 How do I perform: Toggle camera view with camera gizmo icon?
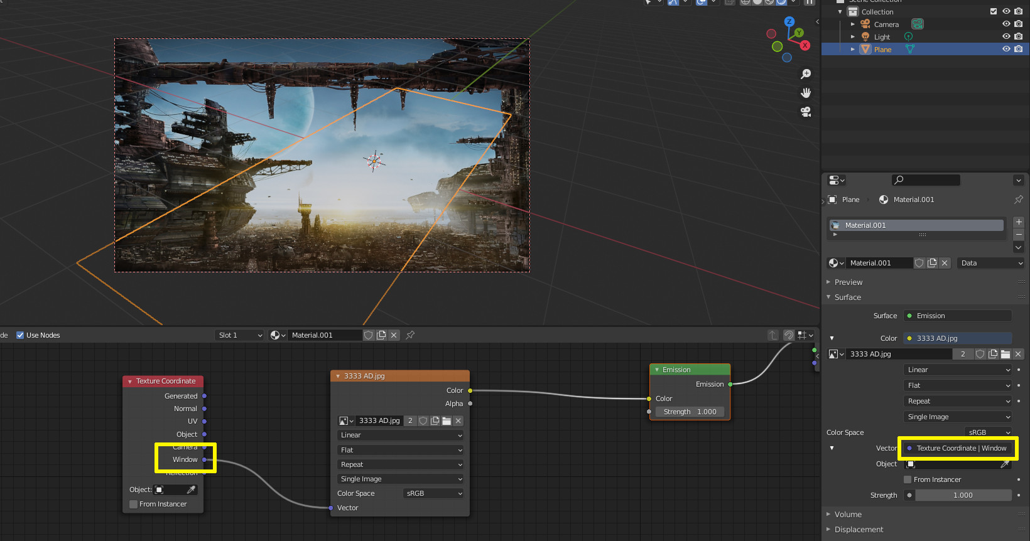(x=806, y=112)
